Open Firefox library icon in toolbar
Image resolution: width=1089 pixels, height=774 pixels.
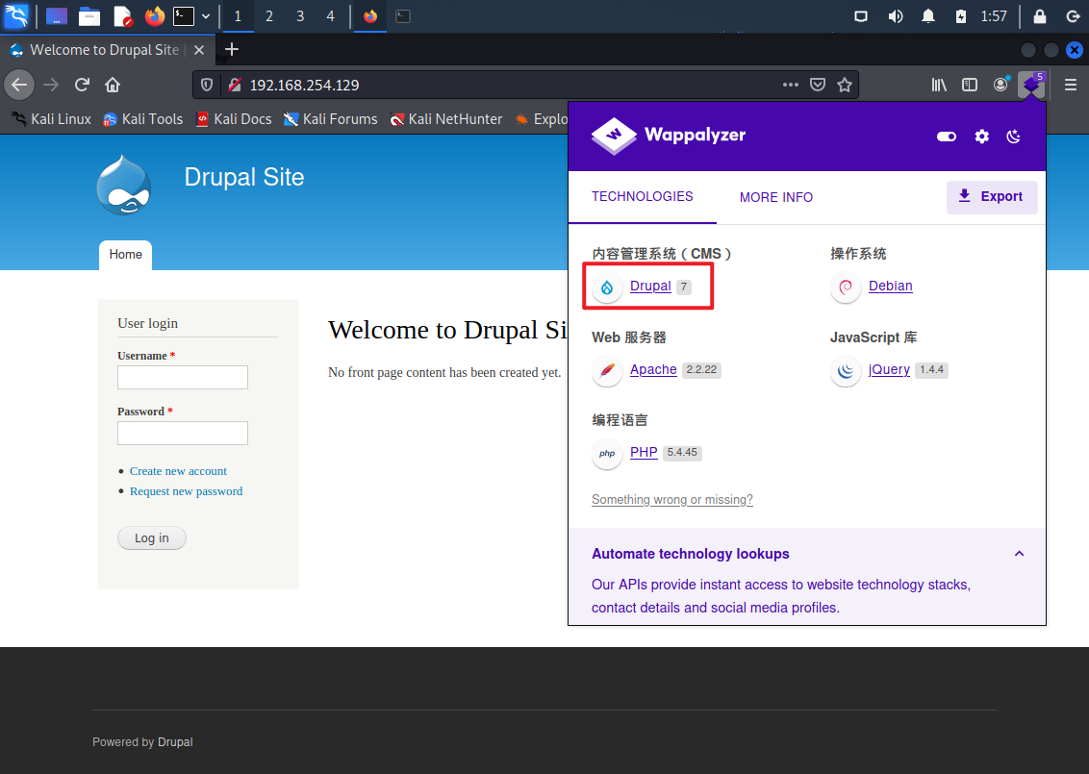pos(939,85)
